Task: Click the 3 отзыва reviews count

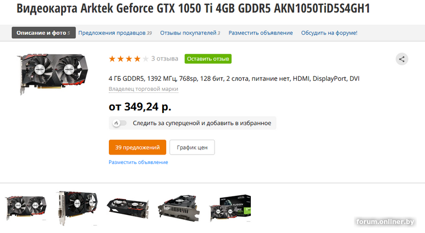Action: 165,58
